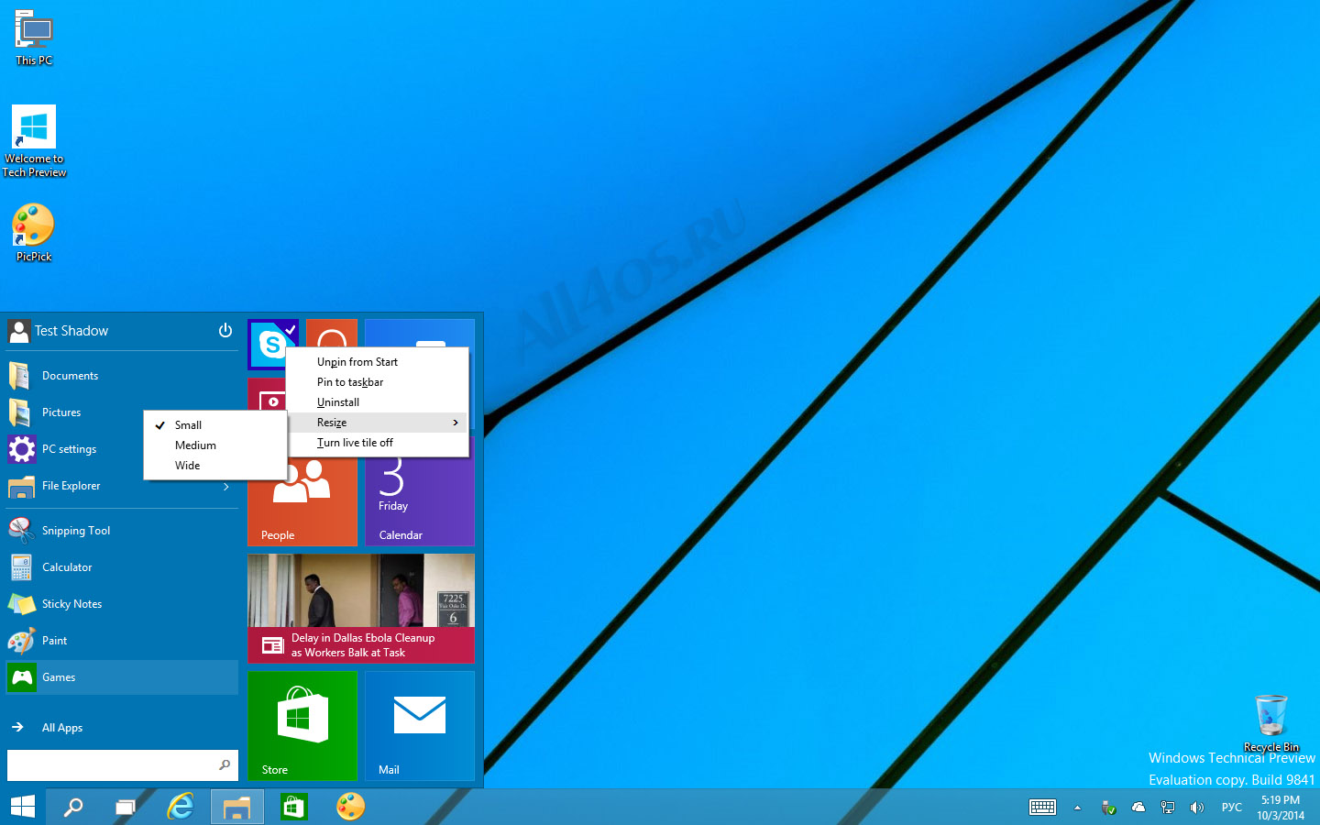1320x825 pixels.
Task: Select Unpin from Start
Action: coord(377,362)
